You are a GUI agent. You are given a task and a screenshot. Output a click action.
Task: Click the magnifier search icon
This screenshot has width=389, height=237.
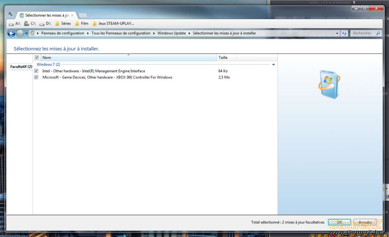pyautogui.click(x=378, y=33)
